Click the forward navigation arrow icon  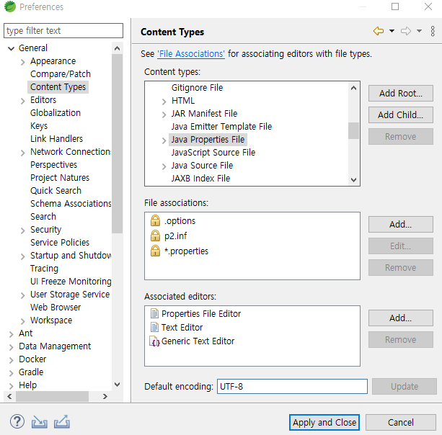406,31
